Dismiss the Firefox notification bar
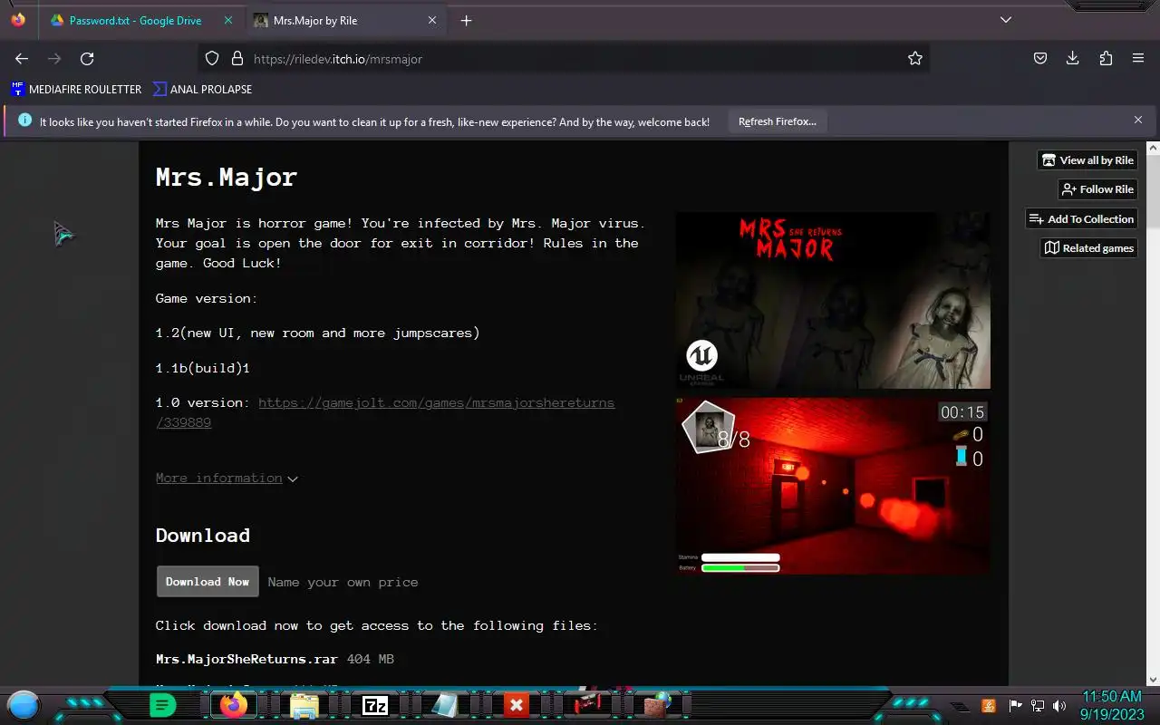Viewport: 1160px width, 725px height. [x=1138, y=120]
